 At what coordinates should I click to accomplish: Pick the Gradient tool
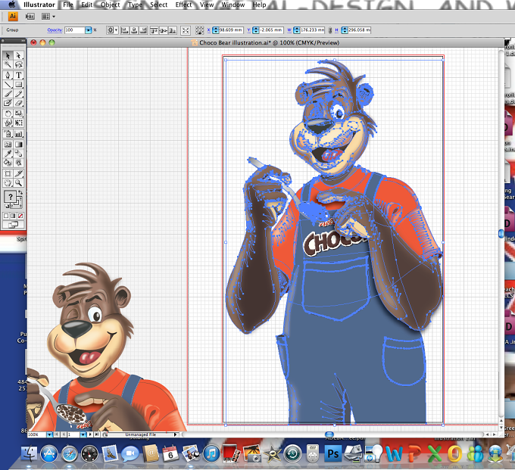pyautogui.click(x=18, y=145)
